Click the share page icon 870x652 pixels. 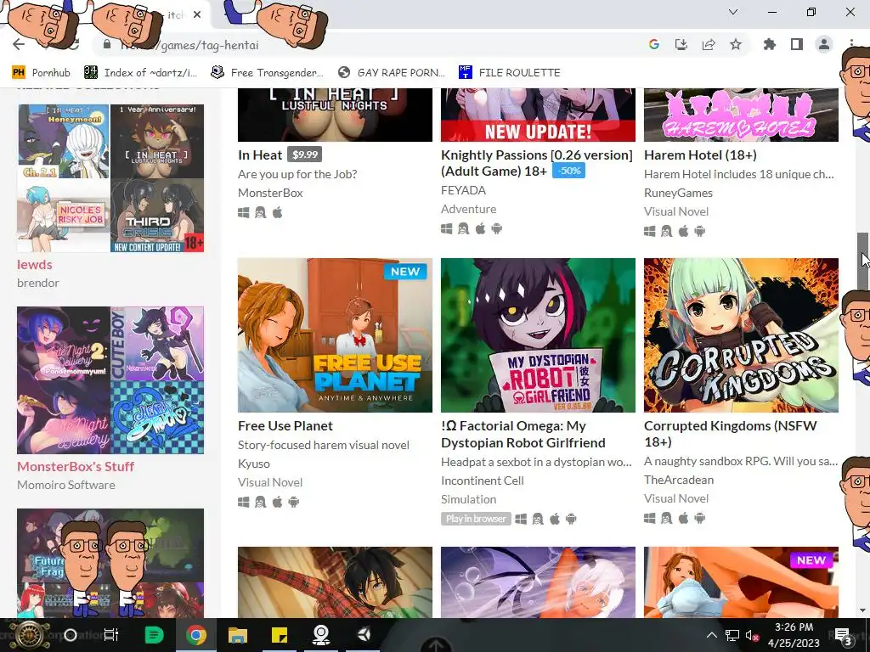point(709,44)
